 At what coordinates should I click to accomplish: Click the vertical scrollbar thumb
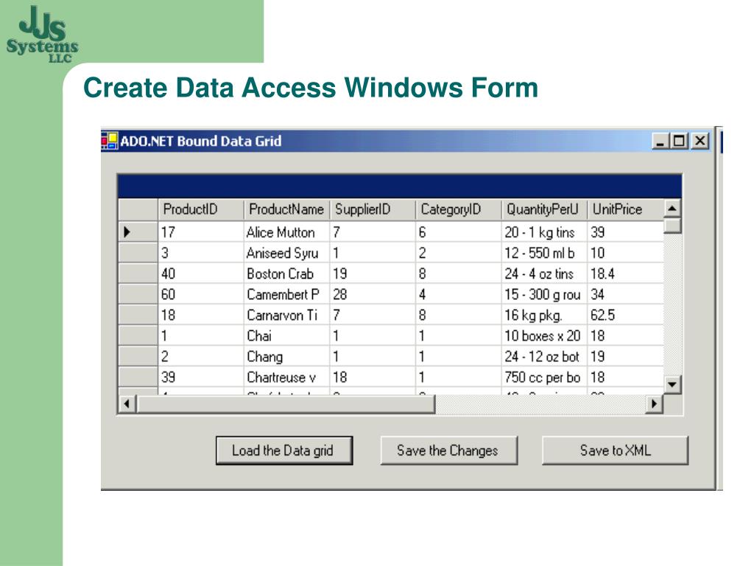pyautogui.click(x=672, y=226)
